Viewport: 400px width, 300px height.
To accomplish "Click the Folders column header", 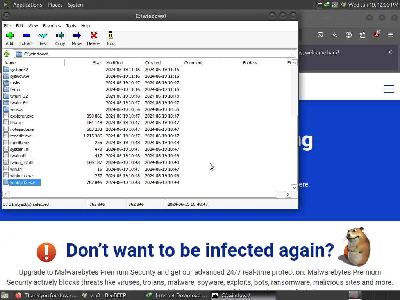I will click(241, 63).
